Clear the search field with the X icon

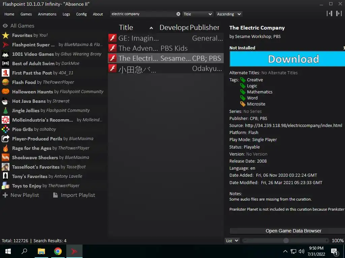point(178,14)
